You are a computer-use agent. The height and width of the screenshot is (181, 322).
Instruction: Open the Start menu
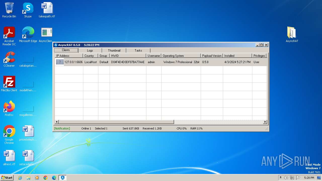[x=7, y=178]
